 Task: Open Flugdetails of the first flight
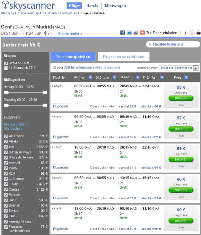coord(61,106)
